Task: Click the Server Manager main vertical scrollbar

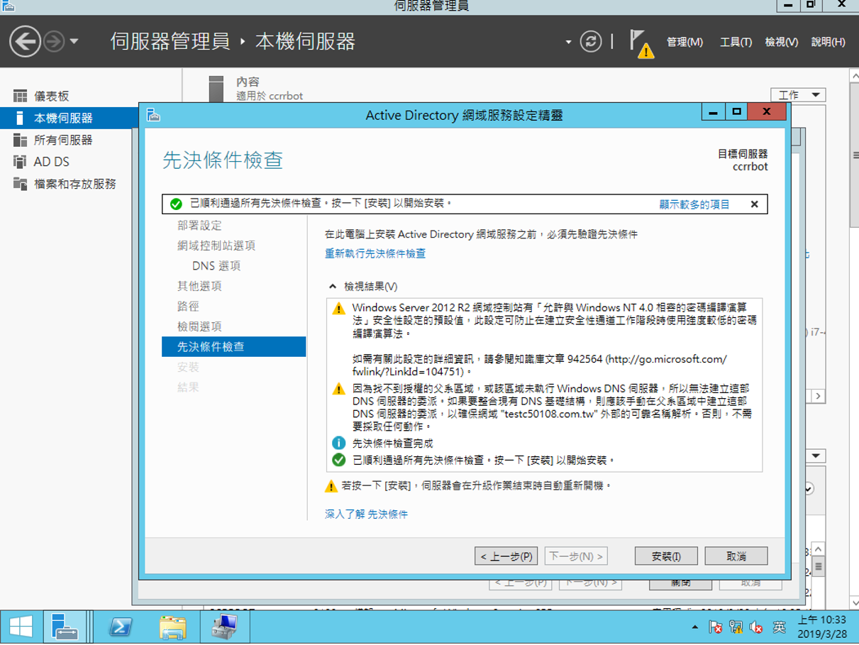Action: tap(853, 155)
